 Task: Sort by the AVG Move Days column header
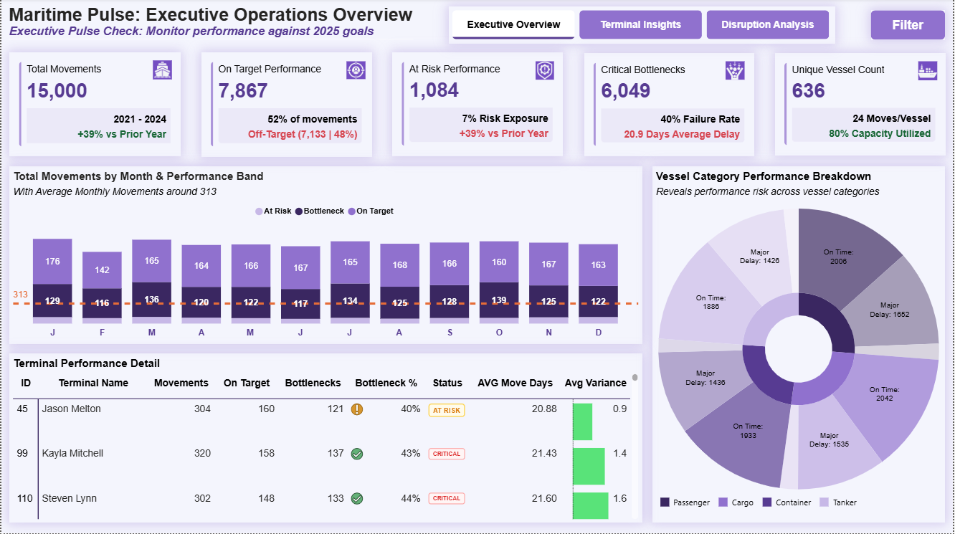[515, 383]
